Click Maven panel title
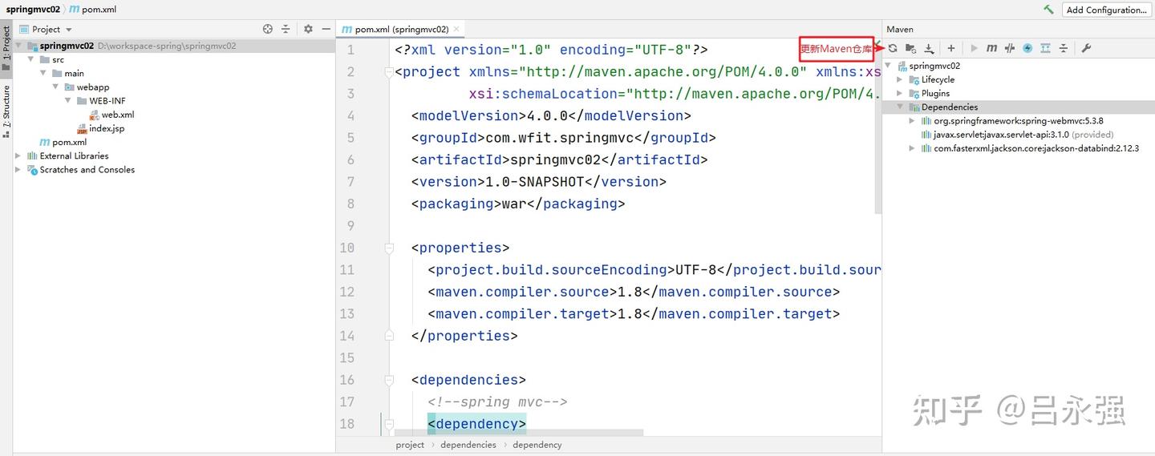This screenshot has width=1155, height=456. (900, 29)
